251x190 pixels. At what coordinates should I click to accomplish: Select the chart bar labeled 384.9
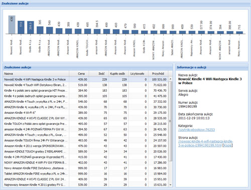point(31,28)
